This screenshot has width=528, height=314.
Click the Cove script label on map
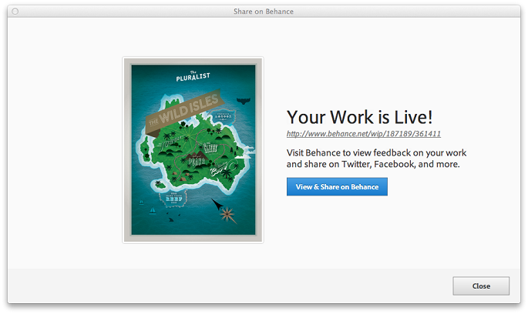pos(219,170)
